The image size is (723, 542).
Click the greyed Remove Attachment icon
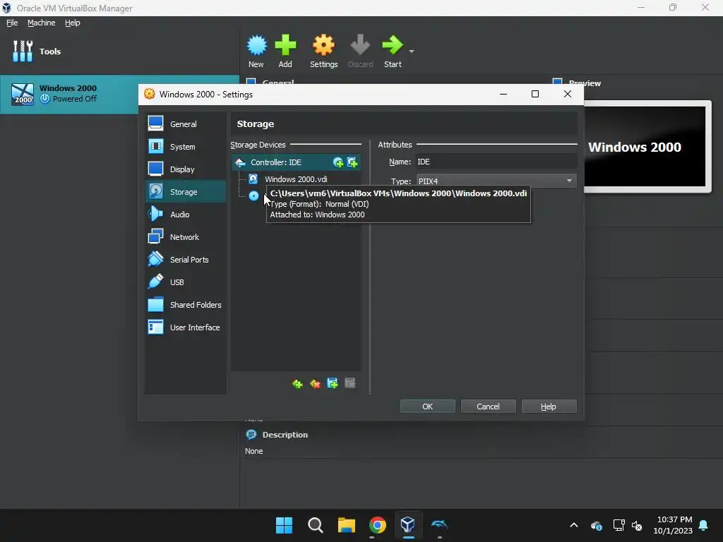point(350,383)
